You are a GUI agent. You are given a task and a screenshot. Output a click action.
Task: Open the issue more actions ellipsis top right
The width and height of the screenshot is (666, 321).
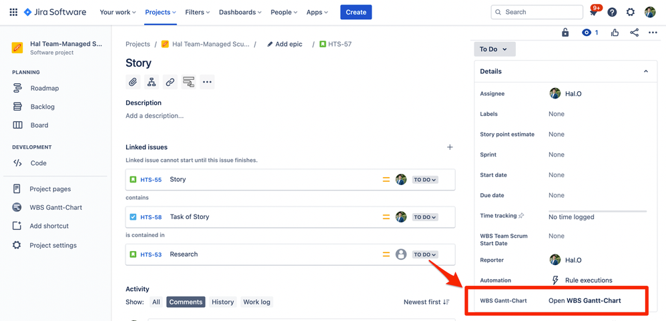[653, 33]
